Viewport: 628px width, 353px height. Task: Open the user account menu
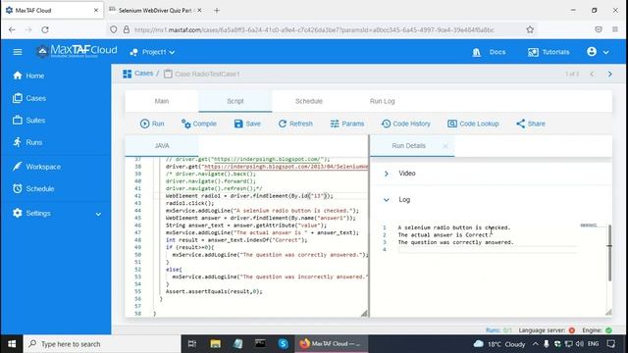tap(598, 52)
